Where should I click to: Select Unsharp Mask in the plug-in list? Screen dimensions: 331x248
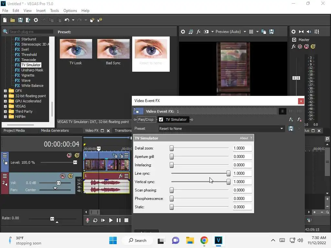pyautogui.click(x=32, y=70)
